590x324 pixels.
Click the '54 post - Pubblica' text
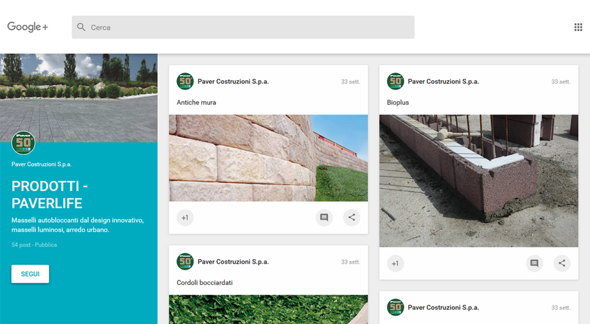(x=34, y=244)
